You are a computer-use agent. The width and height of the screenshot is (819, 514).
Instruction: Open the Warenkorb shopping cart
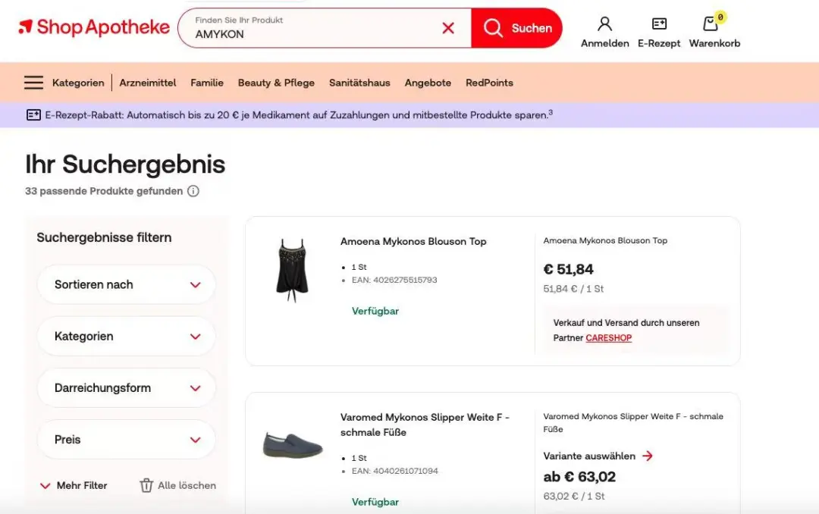click(x=711, y=24)
